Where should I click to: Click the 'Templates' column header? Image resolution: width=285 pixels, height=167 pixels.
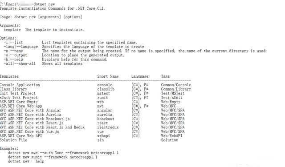[x=9, y=76]
